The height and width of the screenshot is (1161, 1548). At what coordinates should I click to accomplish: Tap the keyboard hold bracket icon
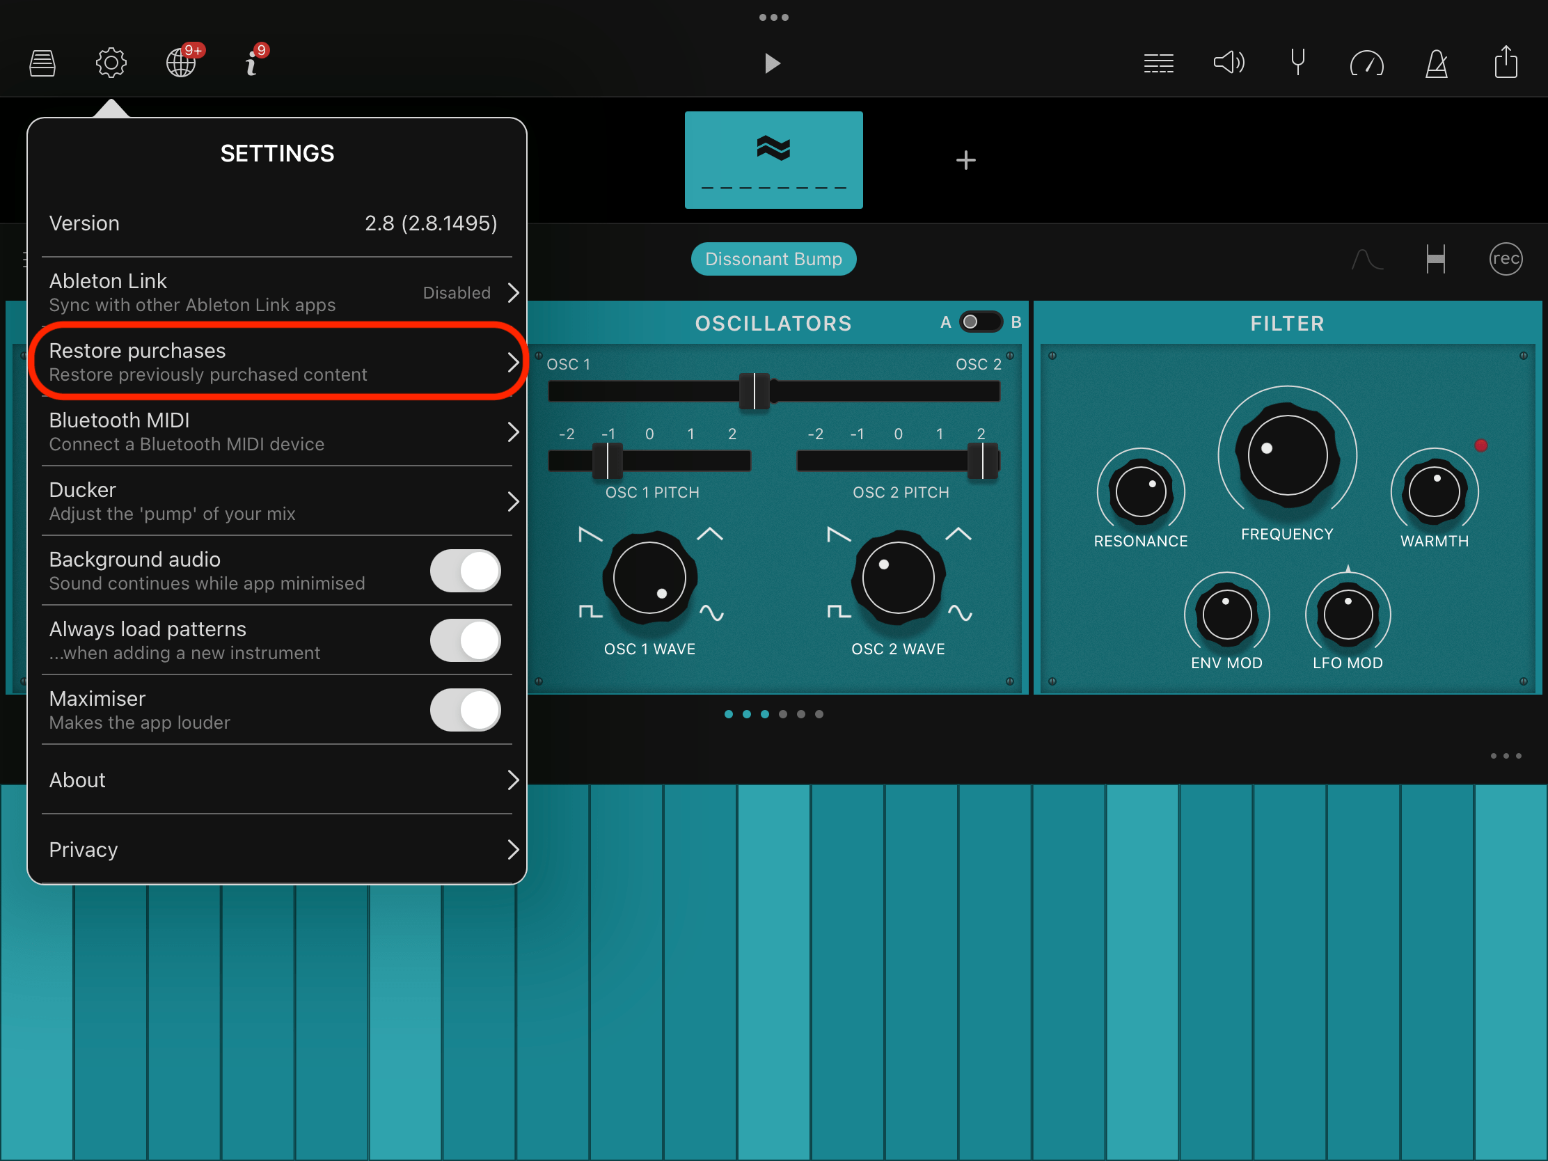pos(1435,259)
